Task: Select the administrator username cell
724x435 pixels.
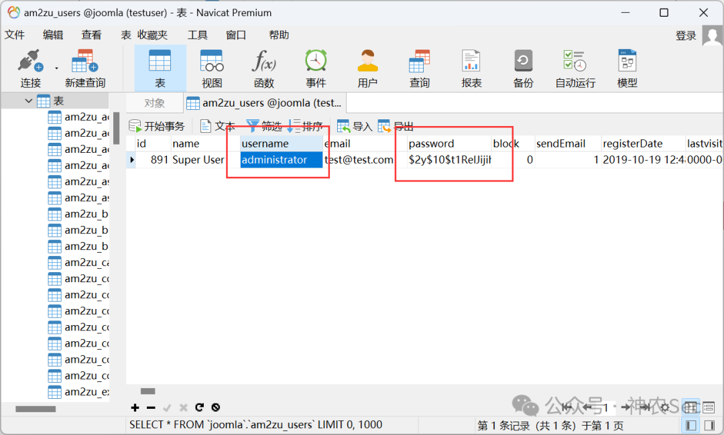Action: (282, 160)
